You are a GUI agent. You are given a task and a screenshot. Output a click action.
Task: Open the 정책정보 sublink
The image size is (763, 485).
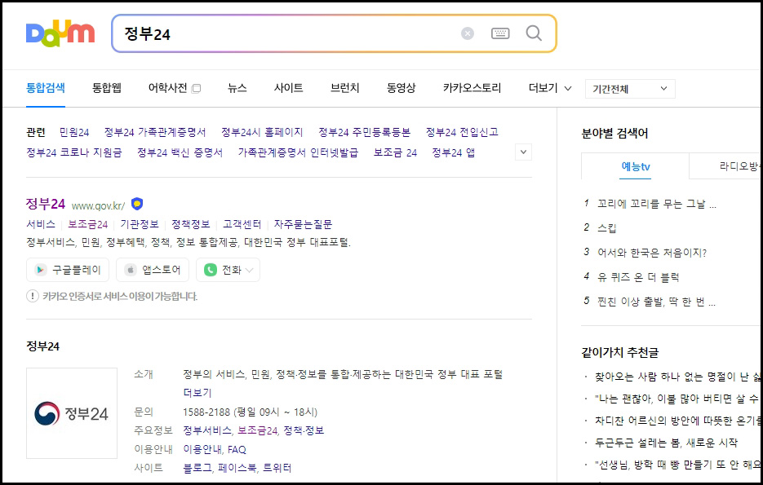190,224
